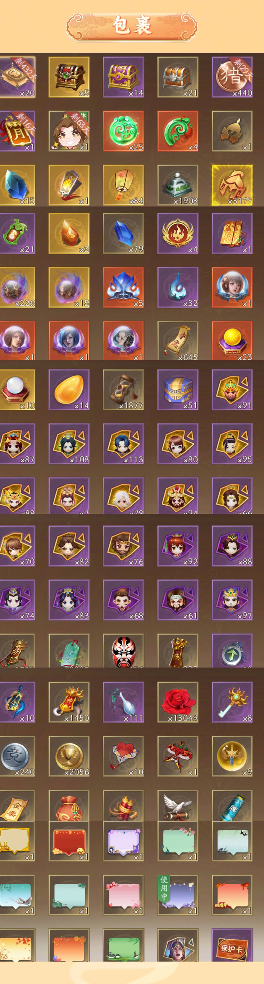Click the silver 竞 coin x240

(x=17, y=756)
